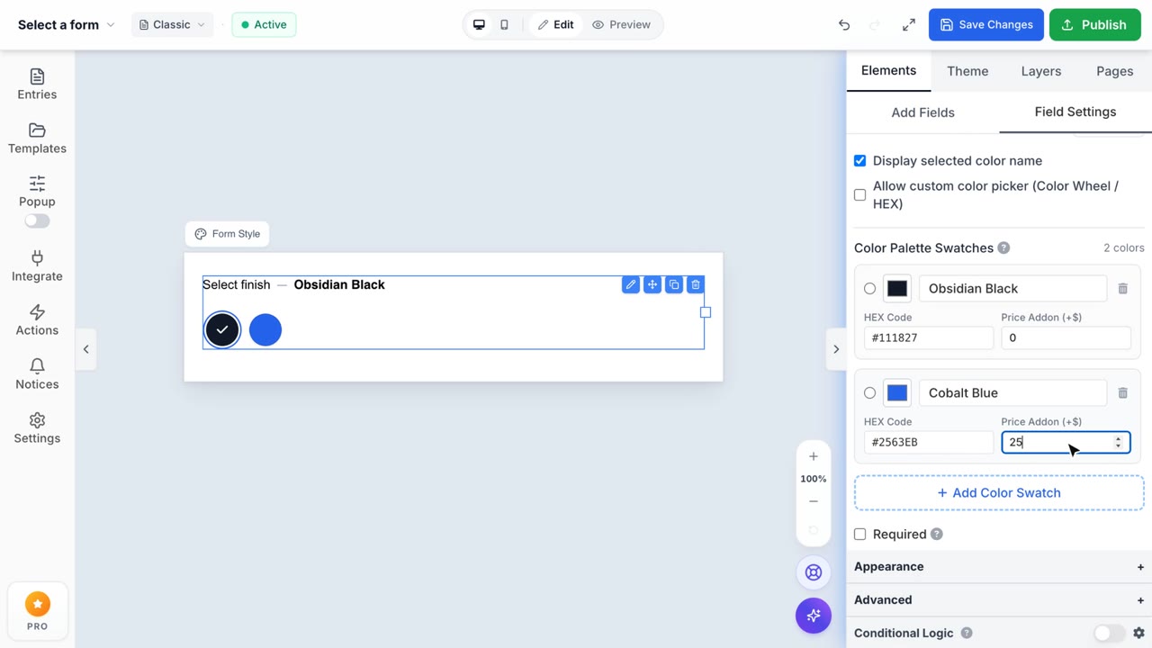The width and height of the screenshot is (1152, 648).
Task: Switch to desktop view icon
Action: tap(479, 24)
